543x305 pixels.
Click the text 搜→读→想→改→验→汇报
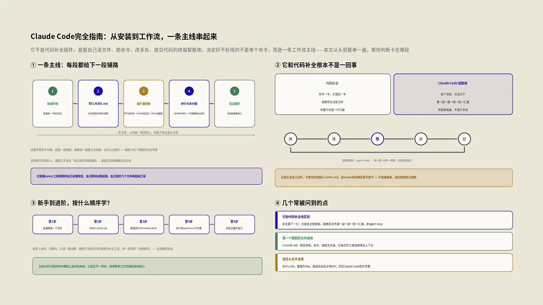coord(453,102)
